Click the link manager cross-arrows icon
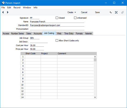 point(116,12)
